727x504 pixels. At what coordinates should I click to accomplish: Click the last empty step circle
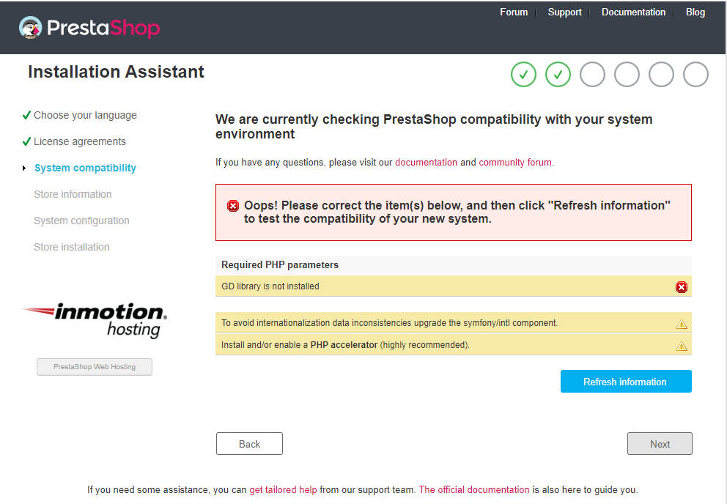click(x=695, y=74)
